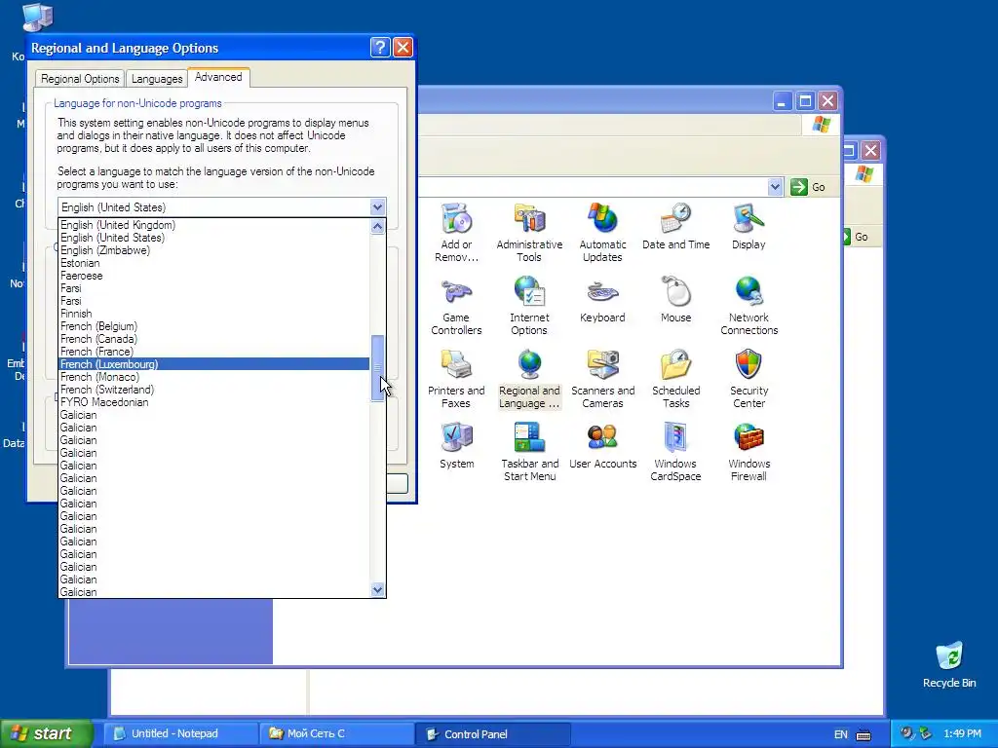Viewport: 998px width, 748px height.
Task: Open Mouse control panel icon
Action: tap(676, 300)
